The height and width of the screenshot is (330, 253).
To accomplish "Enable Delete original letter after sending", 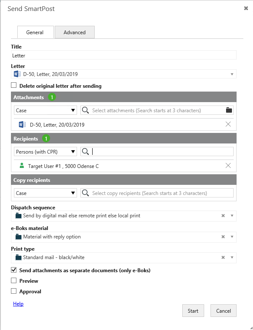I will (14, 86).
